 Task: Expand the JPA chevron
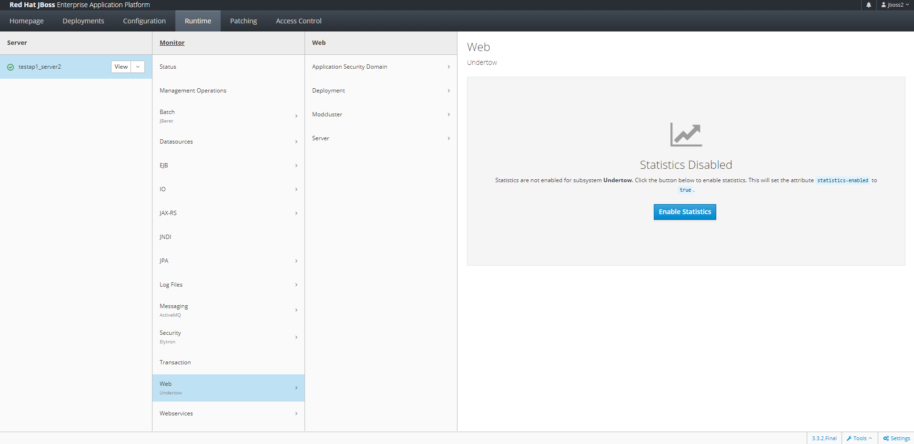(x=296, y=261)
